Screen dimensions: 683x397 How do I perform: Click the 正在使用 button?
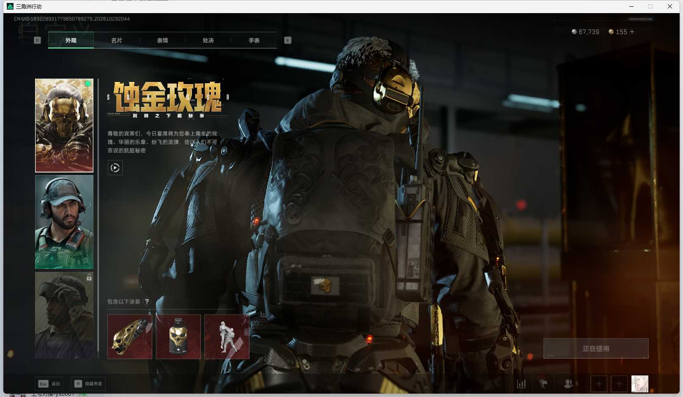pos(596,348)
